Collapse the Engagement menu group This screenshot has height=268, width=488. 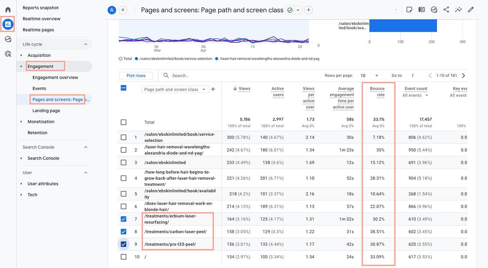[x=21, y=66]
